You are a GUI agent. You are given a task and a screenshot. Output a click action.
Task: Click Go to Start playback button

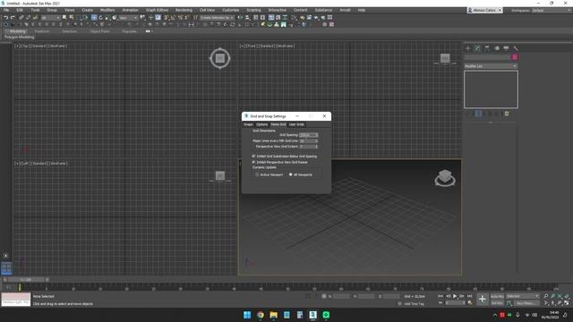440,296
